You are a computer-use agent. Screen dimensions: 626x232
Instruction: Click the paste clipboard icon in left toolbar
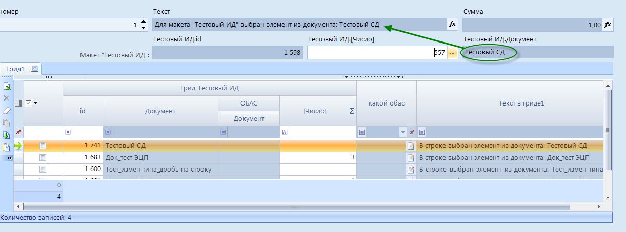click(7, 147)
